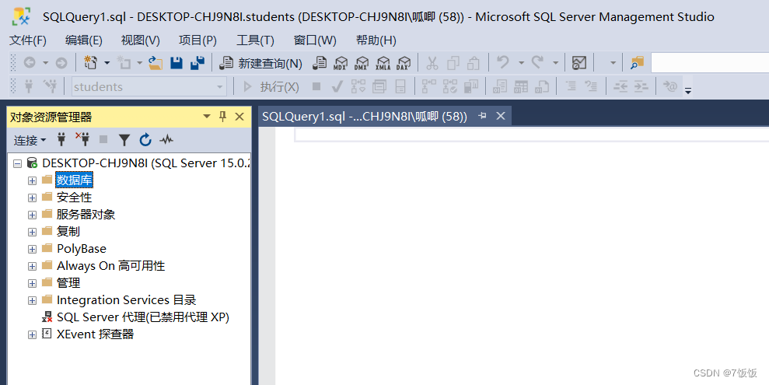Click the Results to Grid icon
Screen dimensions: 769x385
(x=521, y=87)
